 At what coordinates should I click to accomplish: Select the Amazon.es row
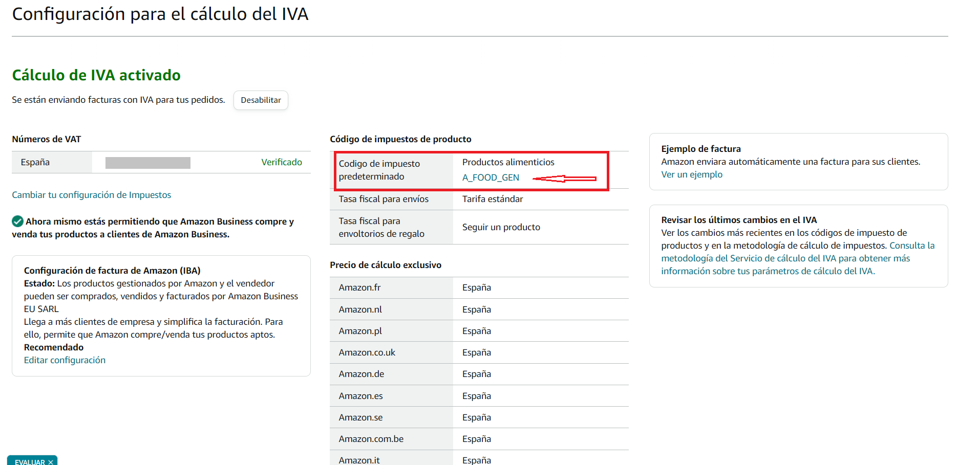pyautogui.click(x=479, y=396)
